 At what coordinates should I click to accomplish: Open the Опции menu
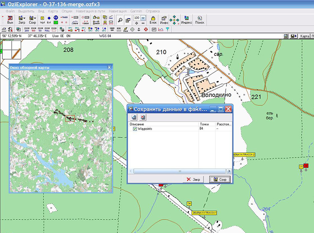67,11
